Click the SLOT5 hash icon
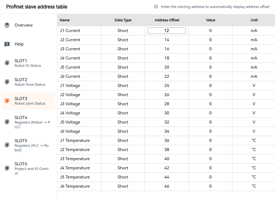 tap(7, 145)
